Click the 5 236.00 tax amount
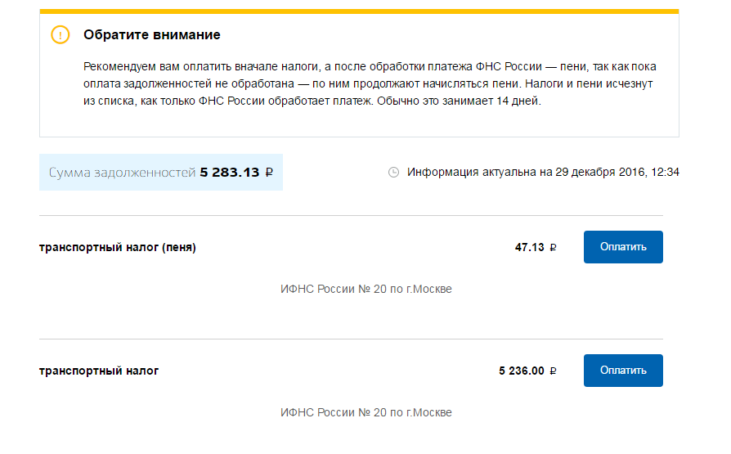The width and height of the screenshot is (731, 454). [521, 371]
